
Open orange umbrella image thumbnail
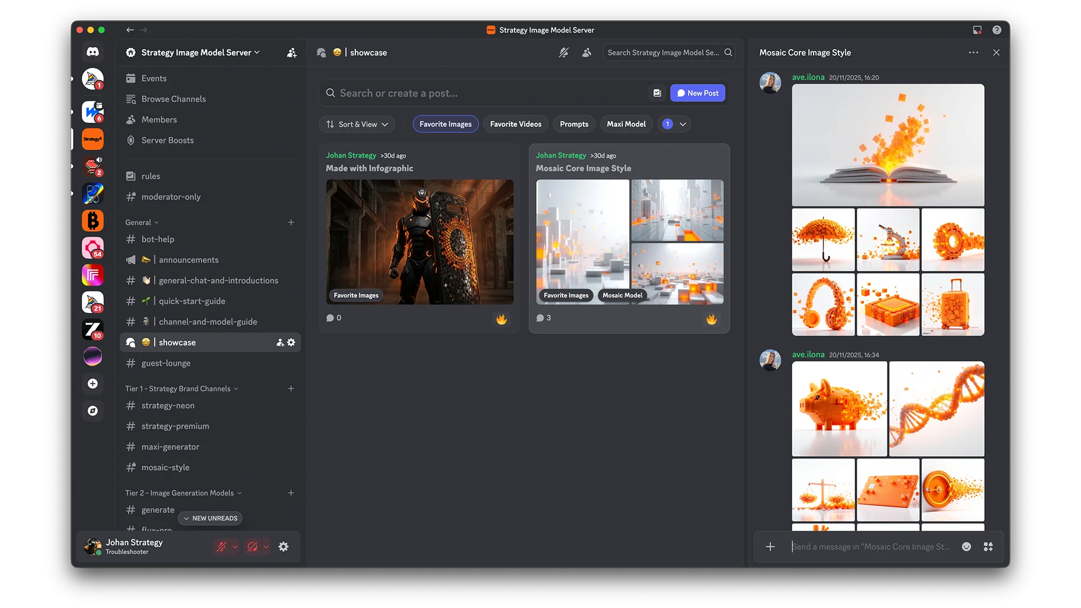coord(823,240)
